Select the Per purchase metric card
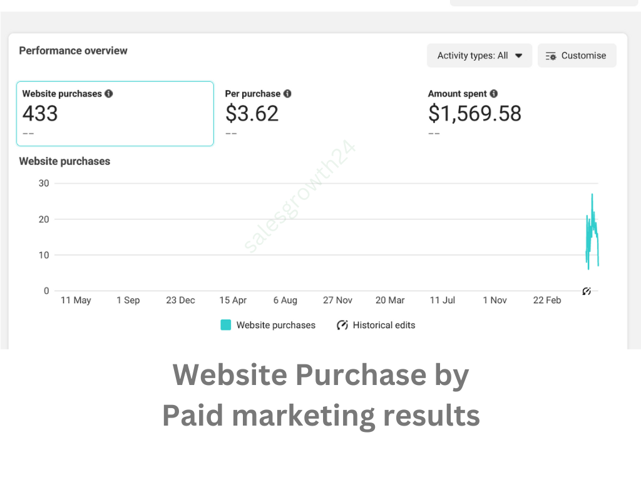 (317, 114)
